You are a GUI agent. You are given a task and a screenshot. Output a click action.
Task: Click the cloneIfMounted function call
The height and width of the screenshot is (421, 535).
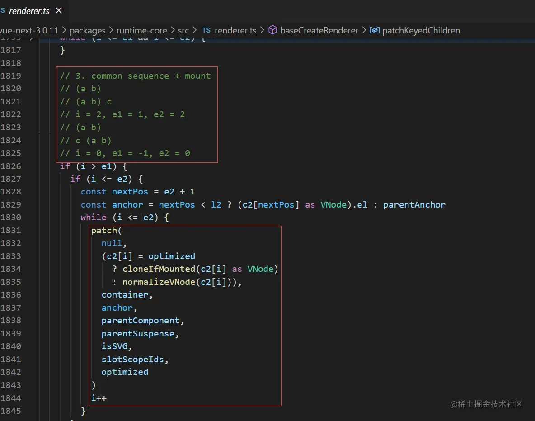159,269
